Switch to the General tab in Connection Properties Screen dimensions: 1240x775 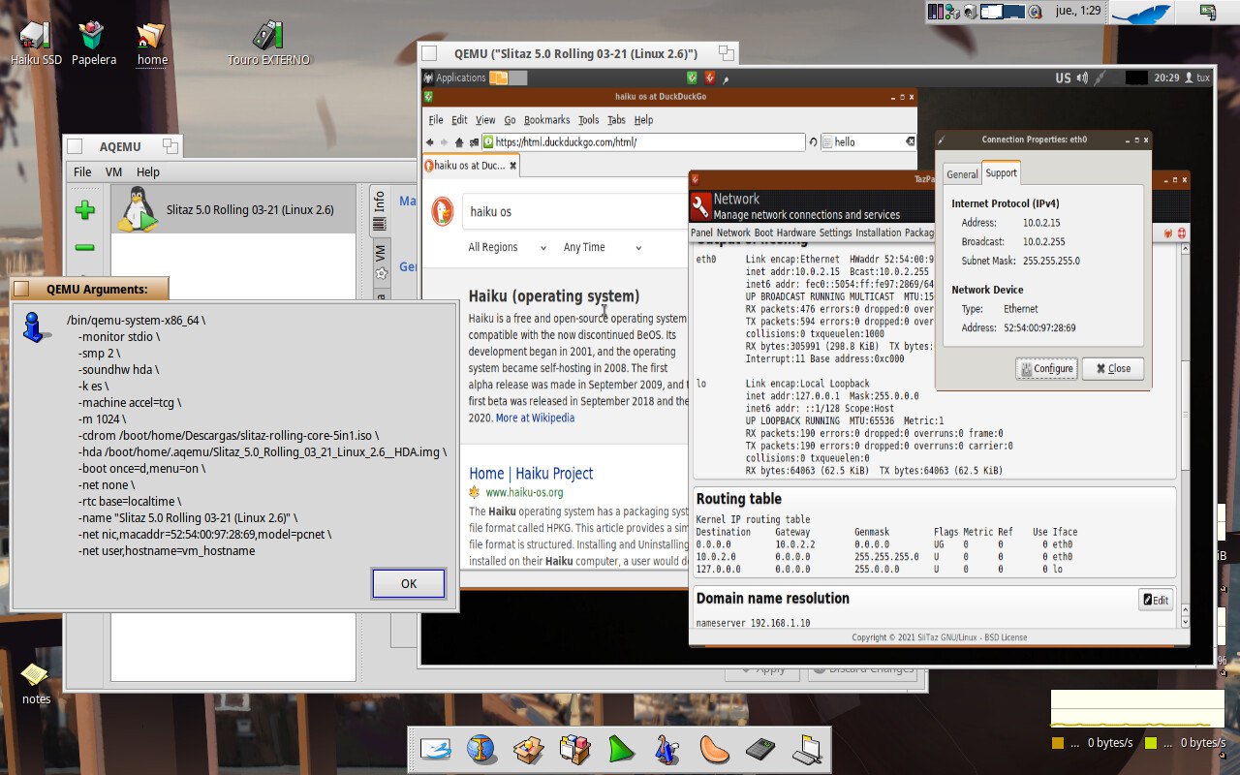(x=962, y=174)
